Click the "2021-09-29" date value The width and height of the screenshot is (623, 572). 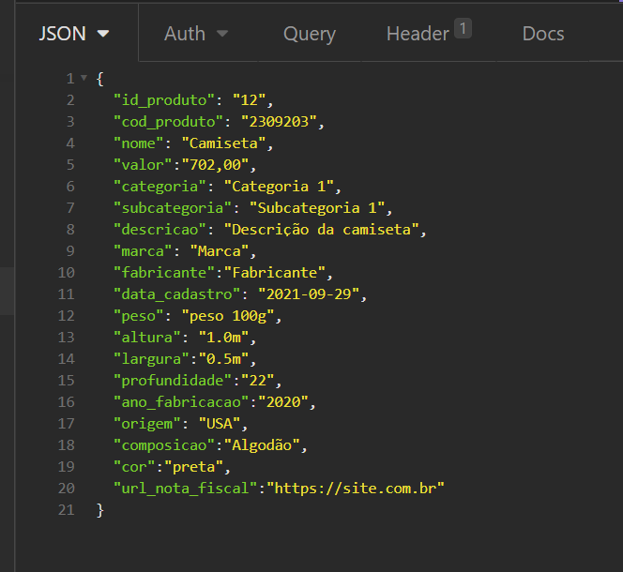(x=309, y=294)
